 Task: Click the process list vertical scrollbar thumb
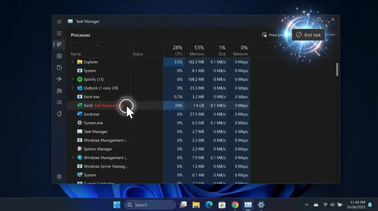(x=337, y=69)
